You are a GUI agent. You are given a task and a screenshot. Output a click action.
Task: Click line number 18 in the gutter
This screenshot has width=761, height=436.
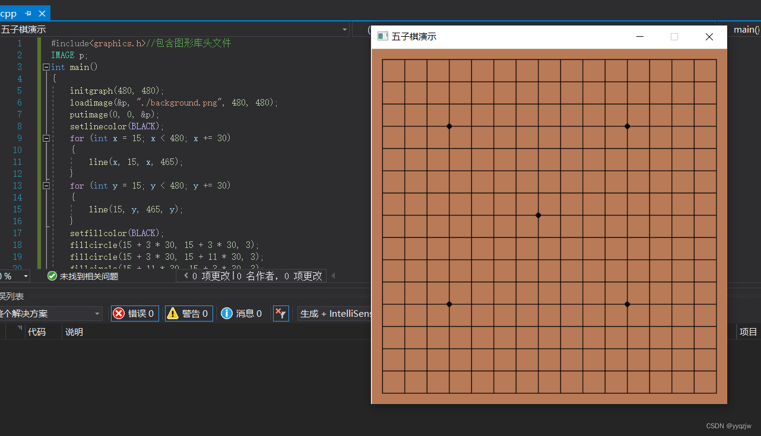(x=17, y=245)
